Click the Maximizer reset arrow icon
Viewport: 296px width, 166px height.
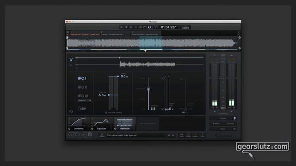(x=71, y=112)
